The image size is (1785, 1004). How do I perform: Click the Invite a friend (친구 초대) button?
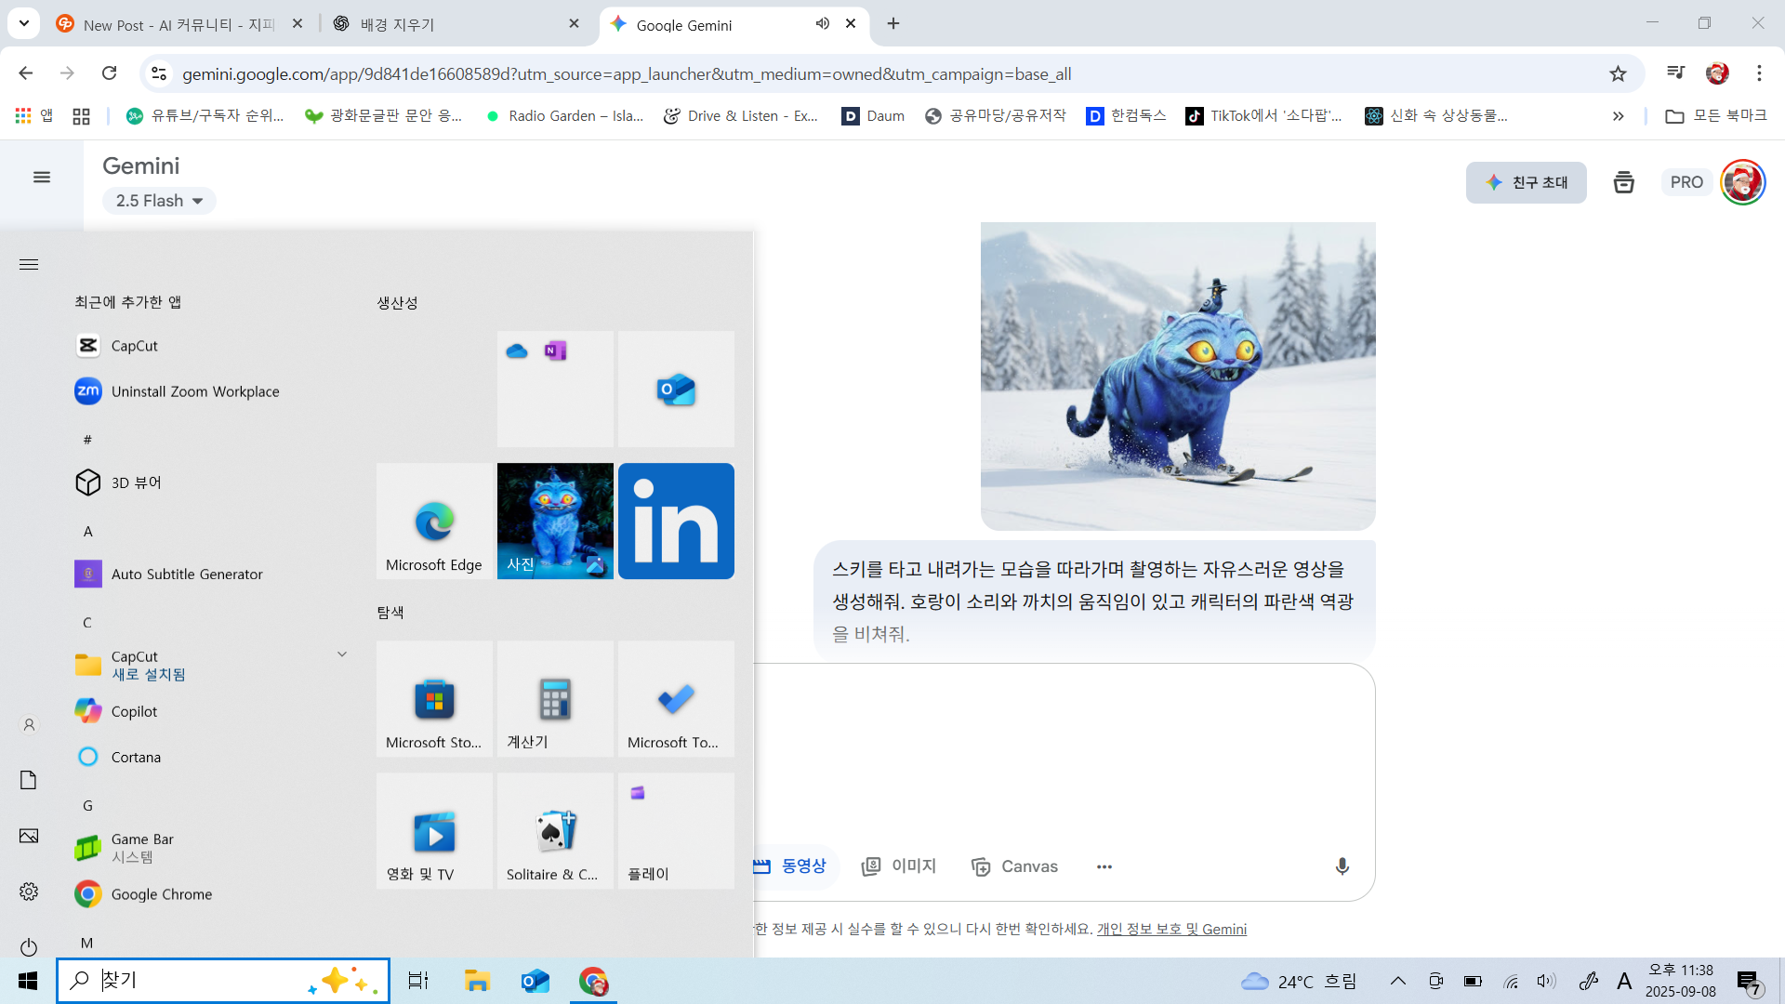(x=1526, y=182)
